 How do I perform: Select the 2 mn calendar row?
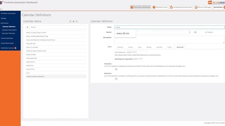coord(56,73)
